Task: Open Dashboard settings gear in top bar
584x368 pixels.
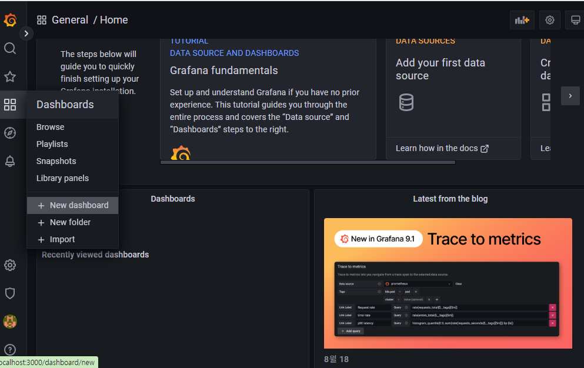Action: (x=550, y=20)
